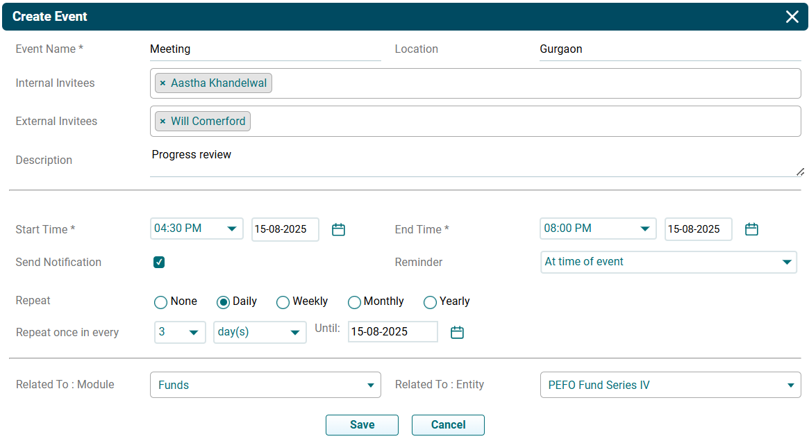809x448 pixels.
Task: Remove Will Comerford from external invitees
Action: tap(162, 122)
